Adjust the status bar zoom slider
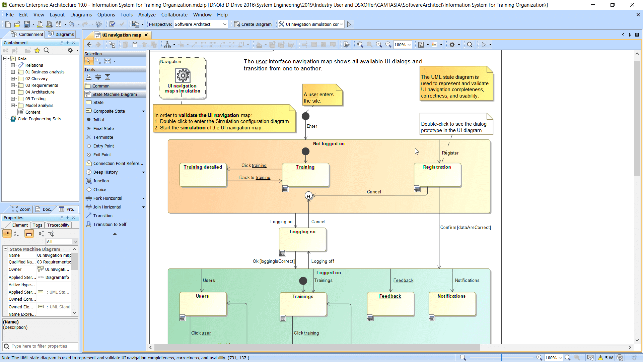Image resolution: width=643 pixels, height=362 pixels. (501, 358)
